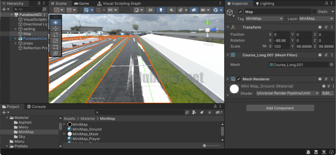Click the mesh object picker circle
This screenshot has width=336, height=155.
[x=331, y=65]
